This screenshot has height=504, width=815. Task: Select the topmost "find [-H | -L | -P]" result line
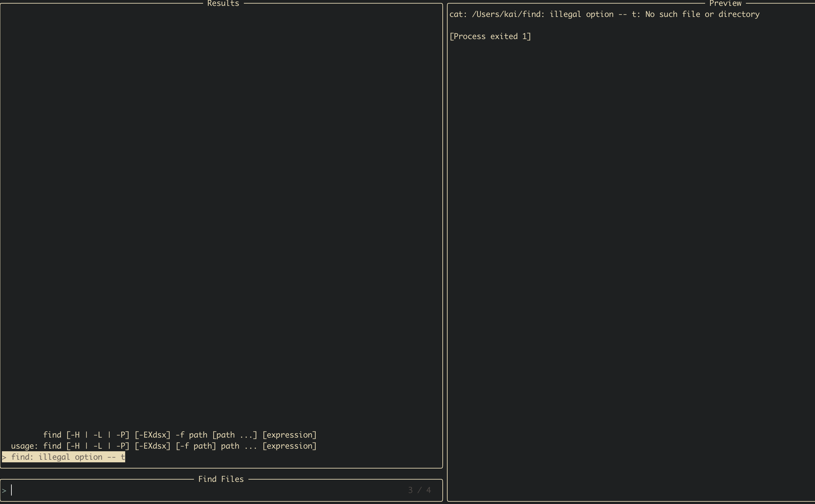[x=180, y=434]
